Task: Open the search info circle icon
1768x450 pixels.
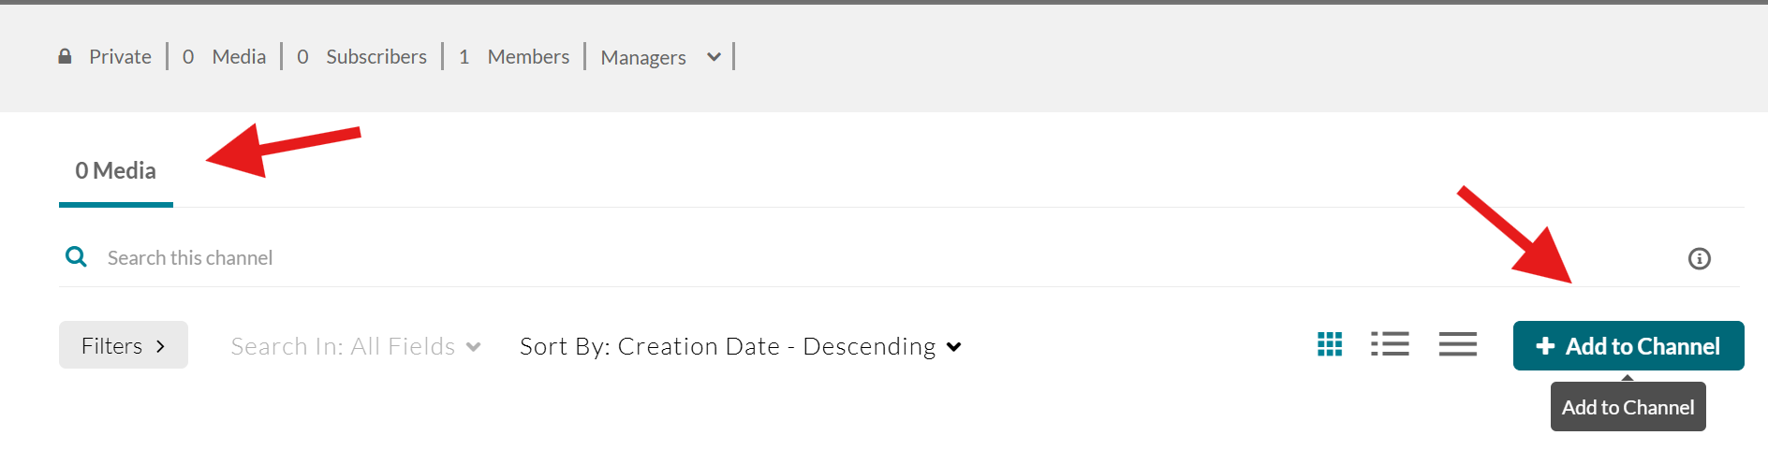Action: (x=1699, y=258)
